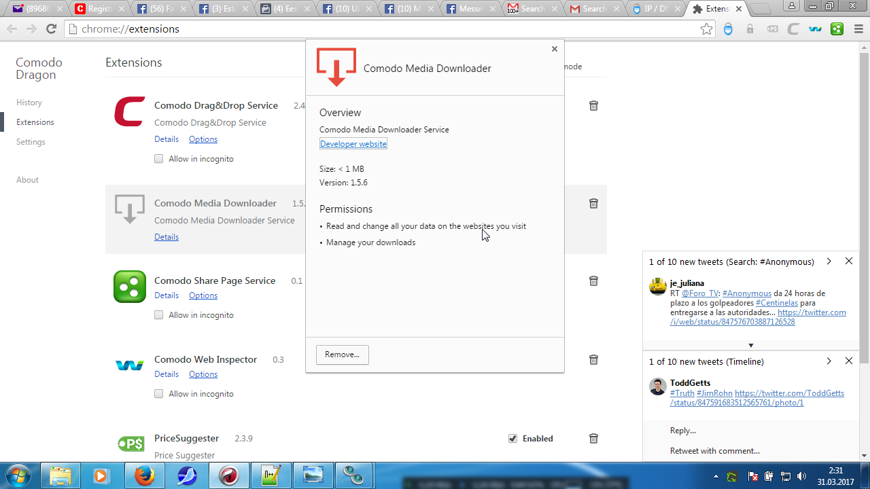Viewport: 870px width, 489px height.
Task: Show hidden system tray icons
Action: (x=716, y=476)
